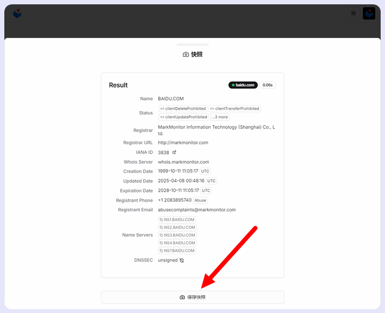This screenshot has width=385, height=313.
Task: Click the 保存快照 save snapshot button
Action: (x=192, y=297)
